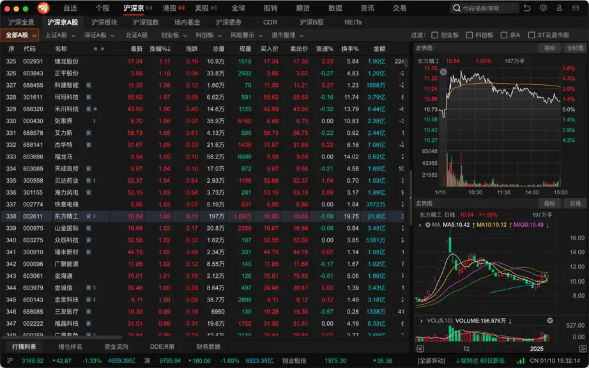The height and width of the screenshot is (368, 589).
Task: Open the 创业板 dropdown in category bar
Action: (174, 35)
